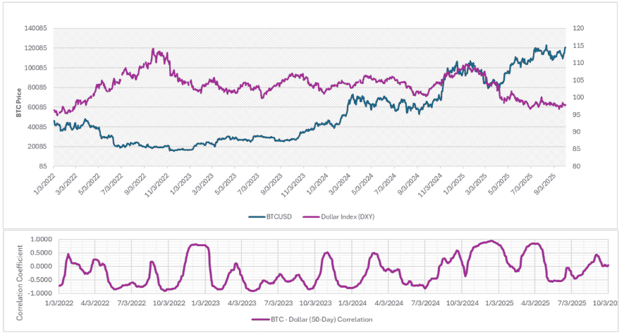Screen dimensions: 624x335
Task: Click the Dollar Index (DXY) legend entry
Action: tap(338, 217)
